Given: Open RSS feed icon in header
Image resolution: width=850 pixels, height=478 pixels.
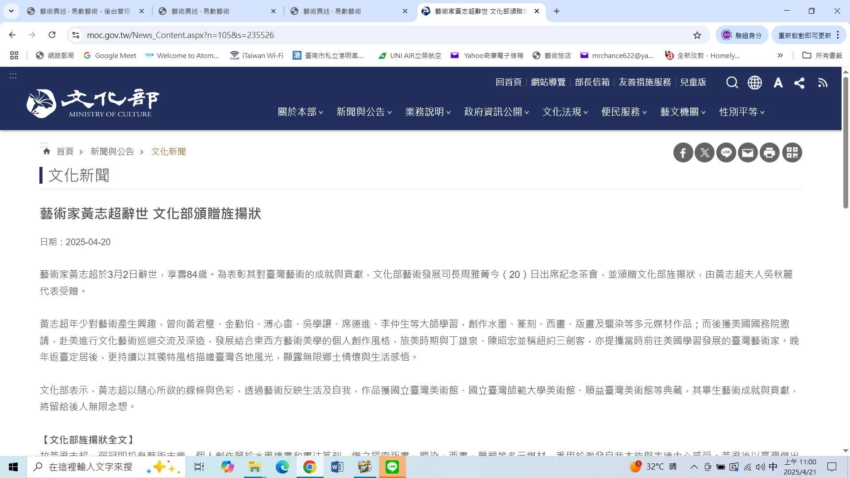Looking at the screenshot, I should click(823, 83).
